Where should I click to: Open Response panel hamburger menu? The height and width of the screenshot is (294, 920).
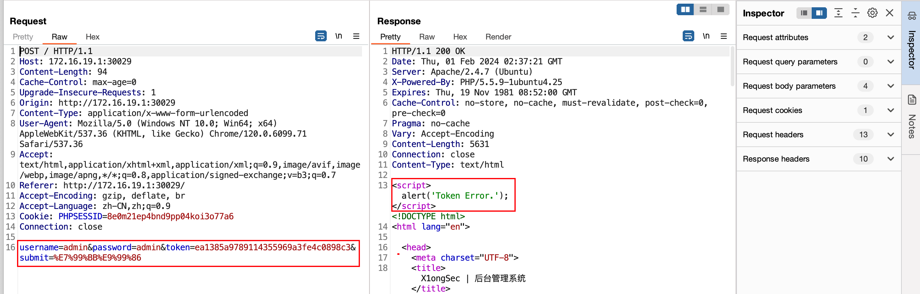[723, 36]
